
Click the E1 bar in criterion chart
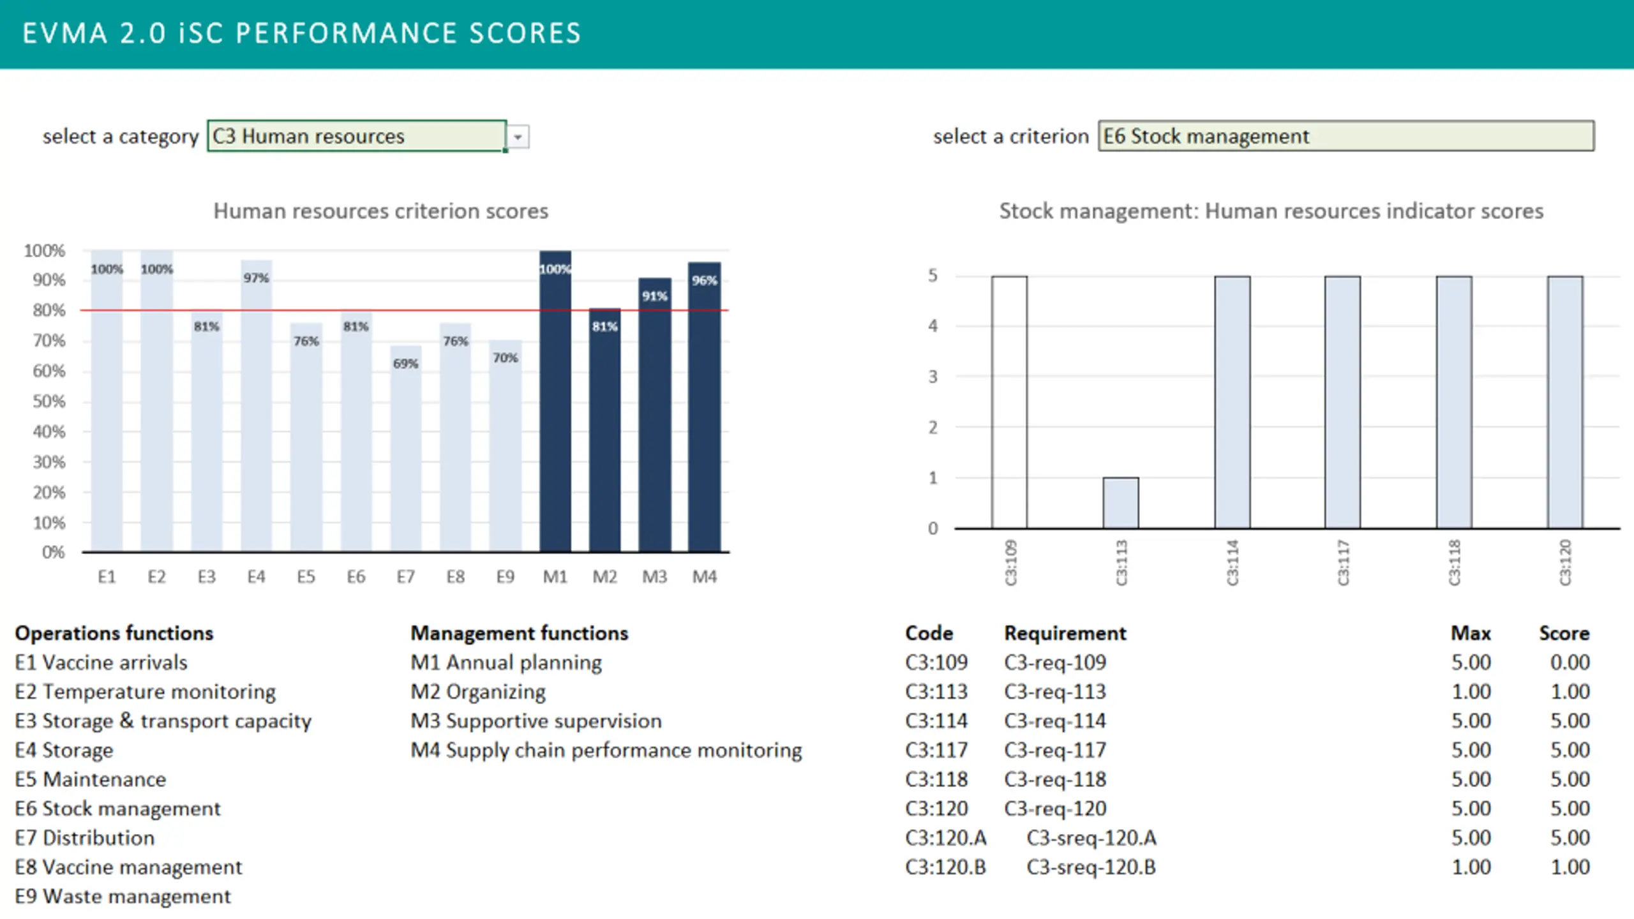[x=107, y=401]
